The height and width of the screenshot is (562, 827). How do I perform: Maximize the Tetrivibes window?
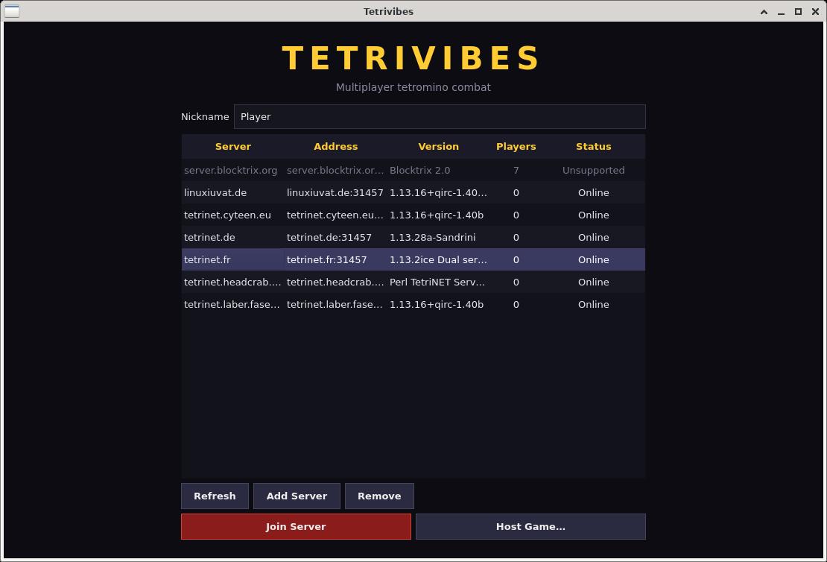click(x=798, y=12)
